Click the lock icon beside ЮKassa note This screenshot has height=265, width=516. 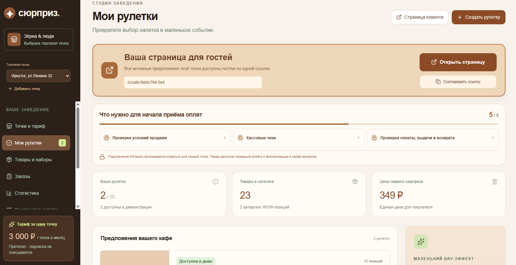pos(102,157)
